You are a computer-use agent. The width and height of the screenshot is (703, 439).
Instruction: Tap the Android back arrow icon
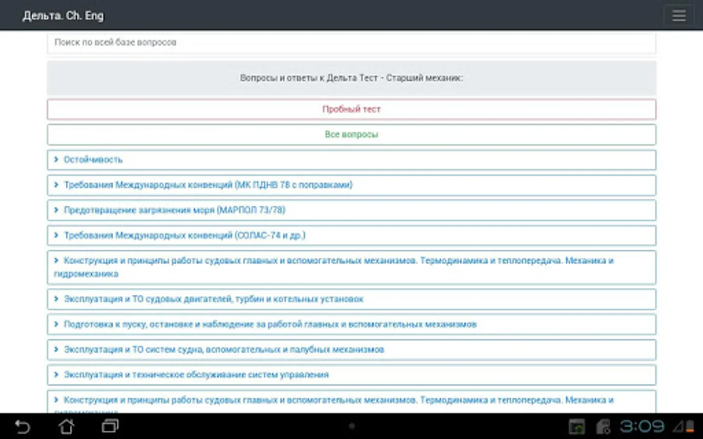(x=22, y=427)
